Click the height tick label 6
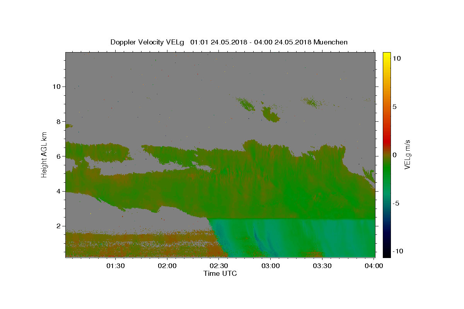Screen dimensions: 464x309 [59, 156]
